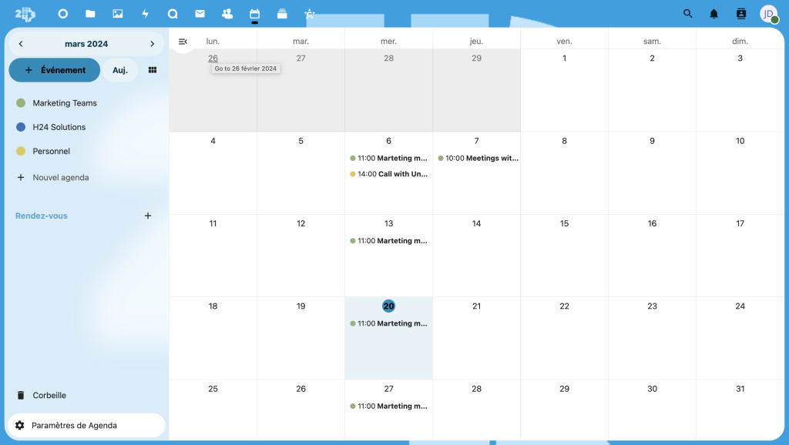The image size is (789, 445).
Task: Open the Contacts app icon
Action: coord(227,14)
